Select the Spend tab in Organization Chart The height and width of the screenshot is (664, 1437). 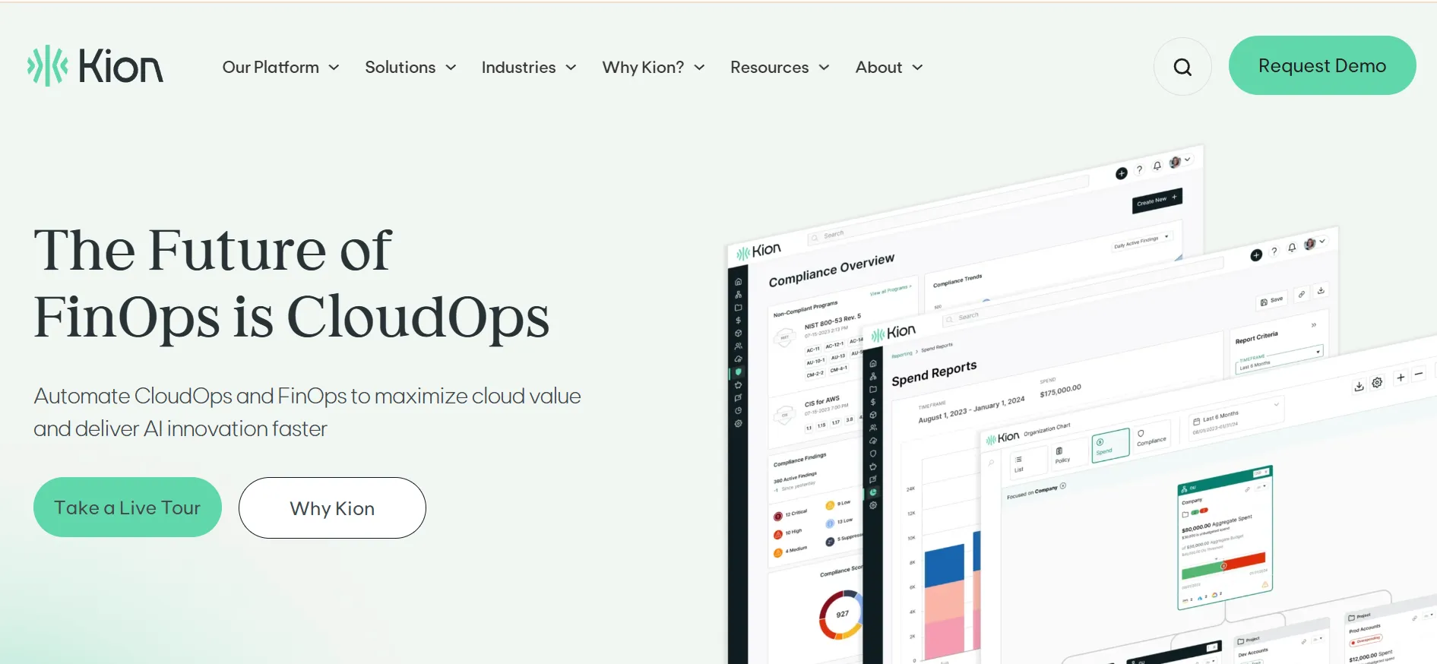[1110, 444]
